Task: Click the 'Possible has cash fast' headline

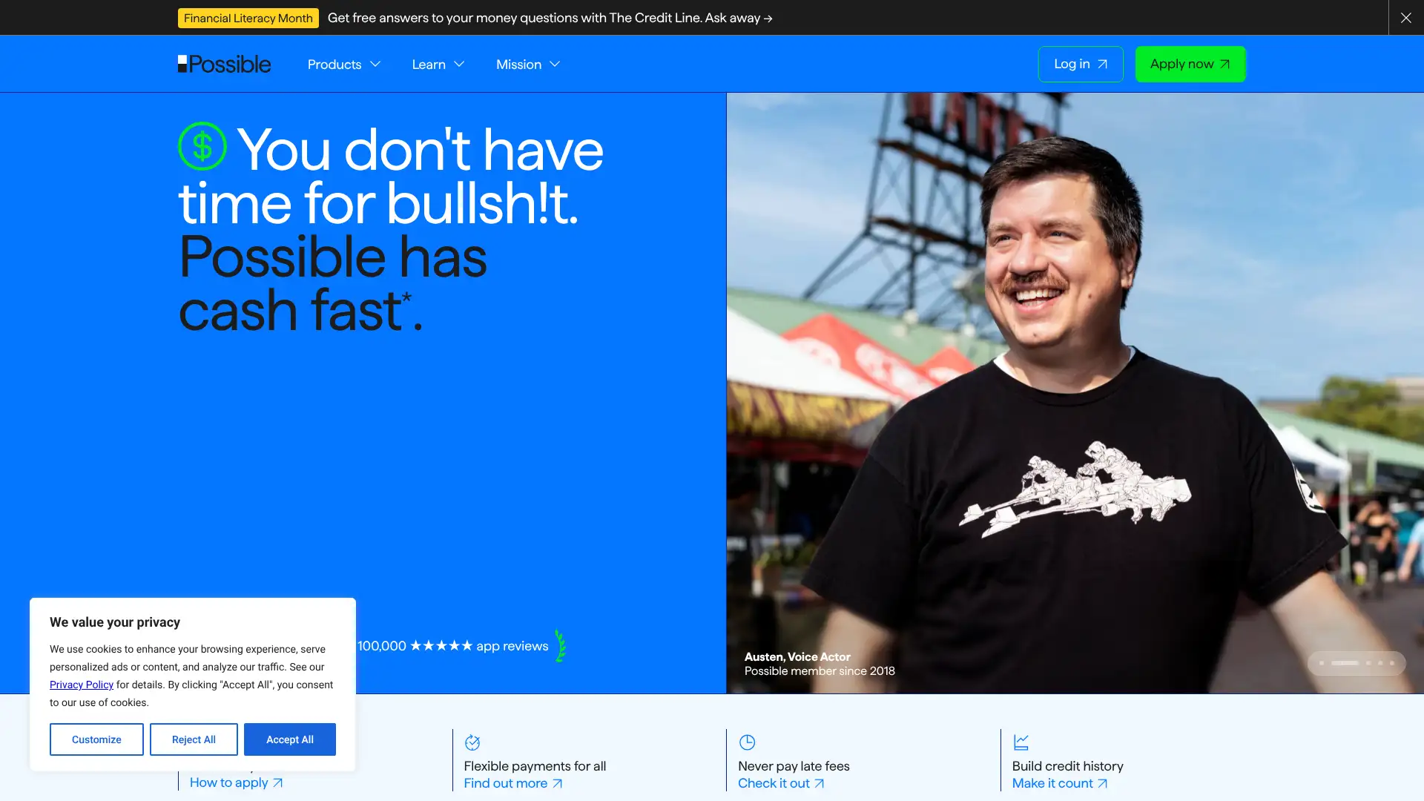Action: click(333, 283)
